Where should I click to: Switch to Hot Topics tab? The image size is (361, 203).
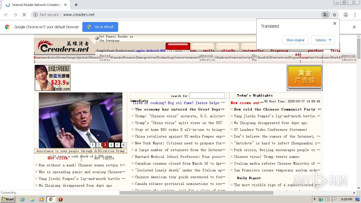(104, 158)
